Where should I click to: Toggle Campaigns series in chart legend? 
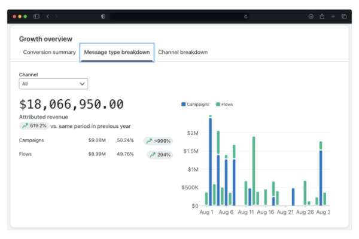[x=194, y=104]
